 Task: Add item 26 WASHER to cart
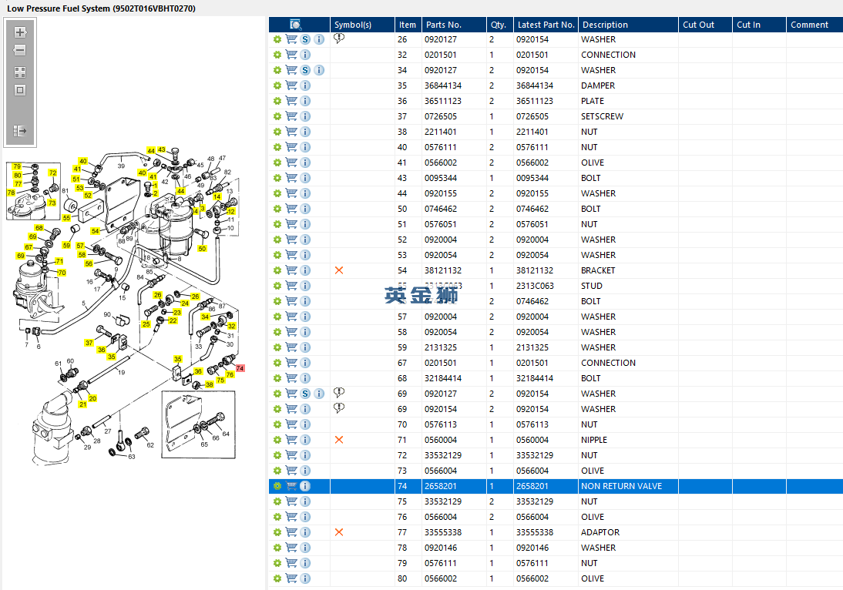pos(291,39)
